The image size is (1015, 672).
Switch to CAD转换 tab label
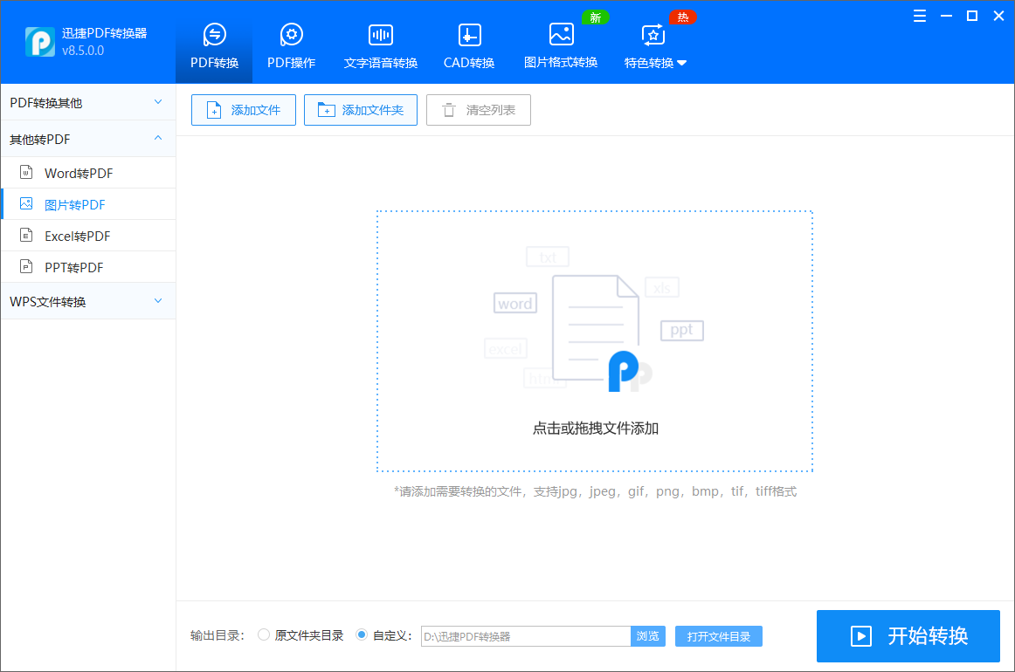click(469, 63)
